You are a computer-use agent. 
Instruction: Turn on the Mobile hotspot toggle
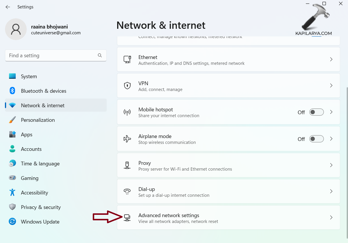pos(316,112)
